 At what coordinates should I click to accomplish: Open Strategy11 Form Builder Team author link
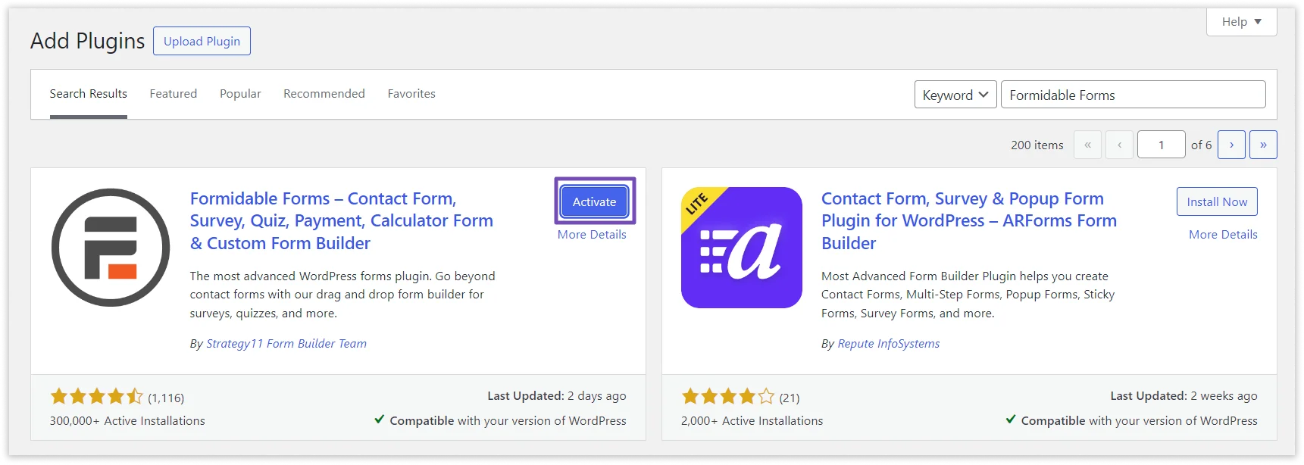click(286, 344)
